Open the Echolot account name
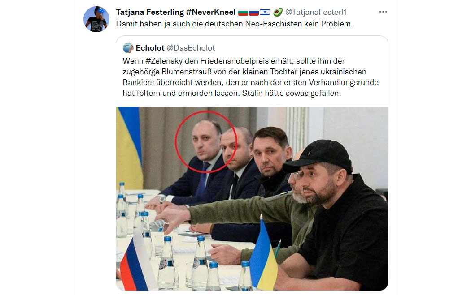This screenshot has height=295, width=471. pos(150,48)
